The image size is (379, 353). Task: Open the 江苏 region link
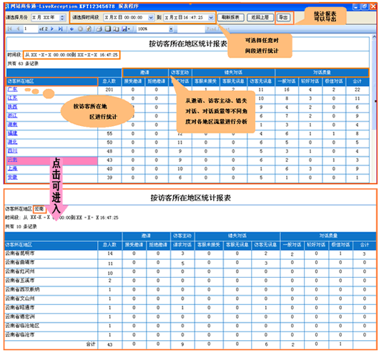pos(12,98)
